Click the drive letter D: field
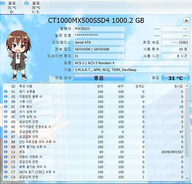The image size is (192, 184). pyautogui.click(x=99, y=56)
